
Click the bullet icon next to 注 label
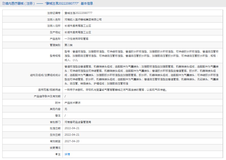coord(56,154)
